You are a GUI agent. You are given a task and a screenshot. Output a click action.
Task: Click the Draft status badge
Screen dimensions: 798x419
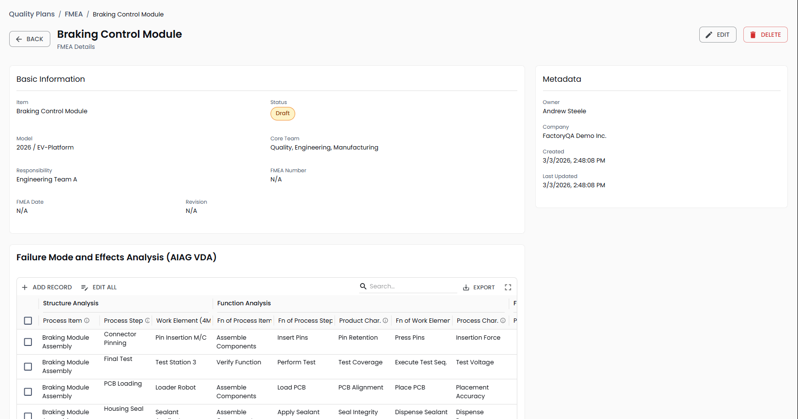(x=283, y=114)
